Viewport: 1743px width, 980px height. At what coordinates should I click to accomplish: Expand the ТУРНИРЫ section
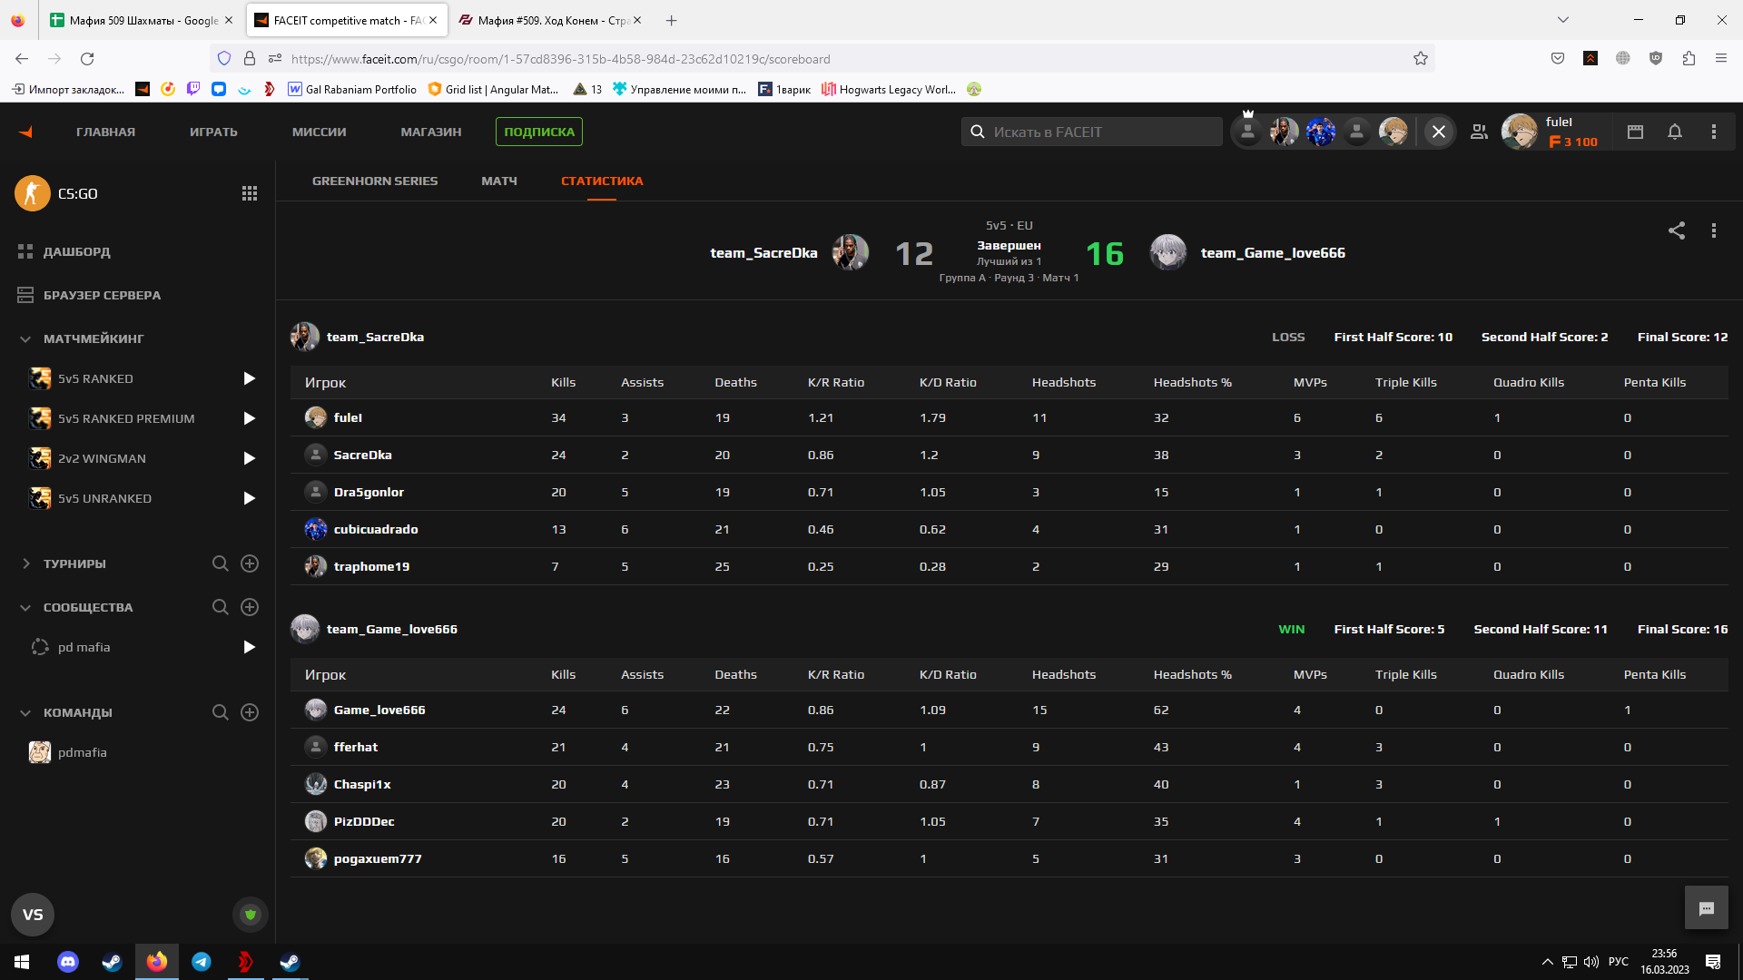coord(25,563)
